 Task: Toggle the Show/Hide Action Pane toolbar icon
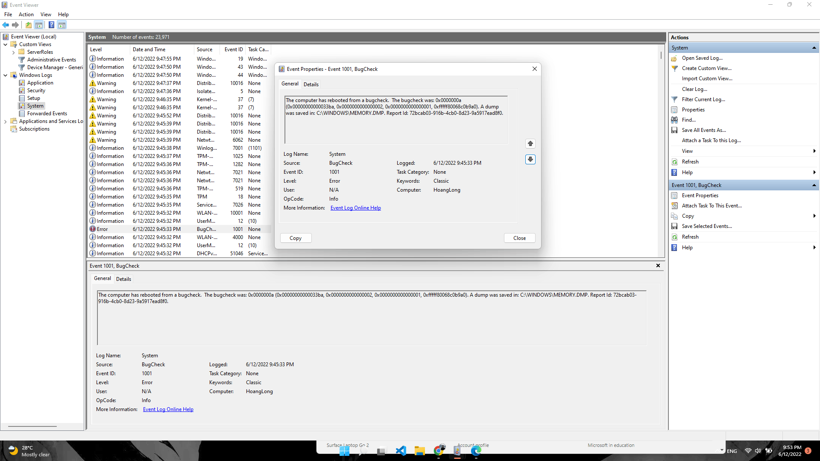click(62, 25)
